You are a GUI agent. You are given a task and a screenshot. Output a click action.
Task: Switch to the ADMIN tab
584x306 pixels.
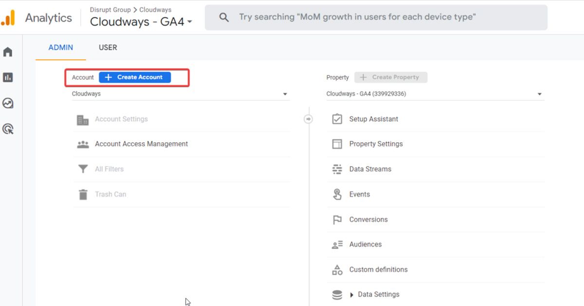61,48
